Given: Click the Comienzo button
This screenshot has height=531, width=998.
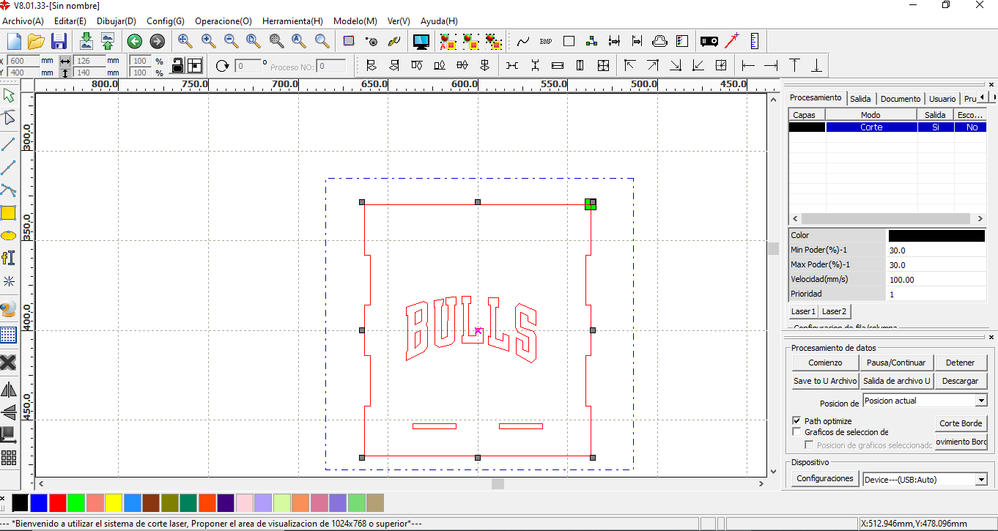Looking at the screenshot, I should [825, 363].
